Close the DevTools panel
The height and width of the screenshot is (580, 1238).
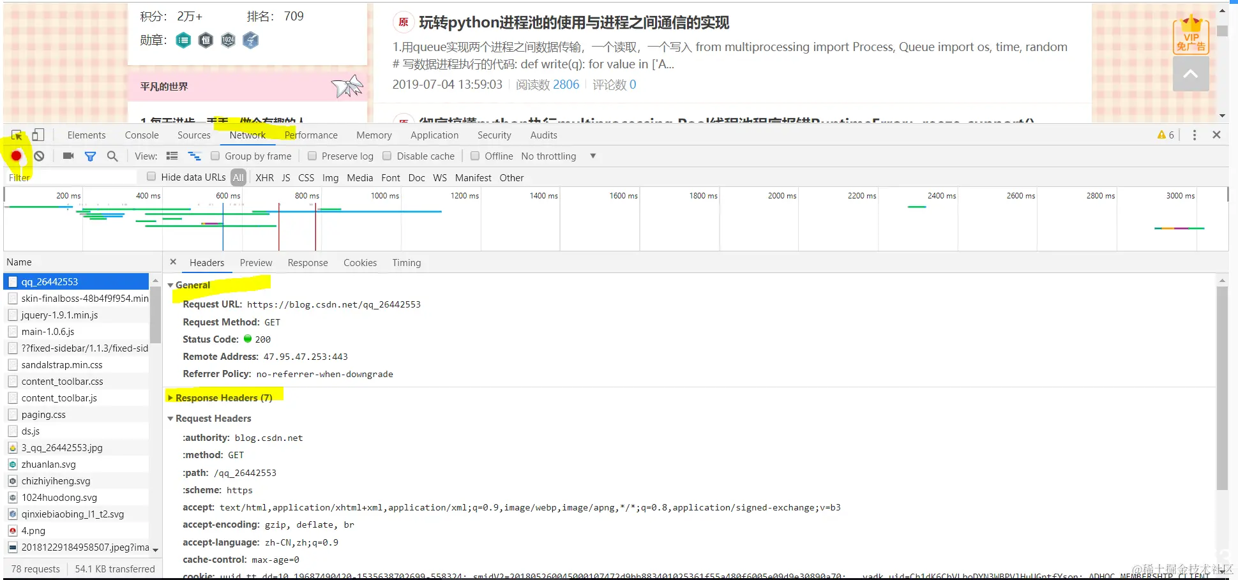coord(1216,135)
